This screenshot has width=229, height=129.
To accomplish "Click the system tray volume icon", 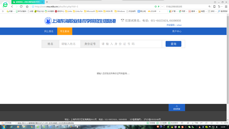I will point(217,127).
